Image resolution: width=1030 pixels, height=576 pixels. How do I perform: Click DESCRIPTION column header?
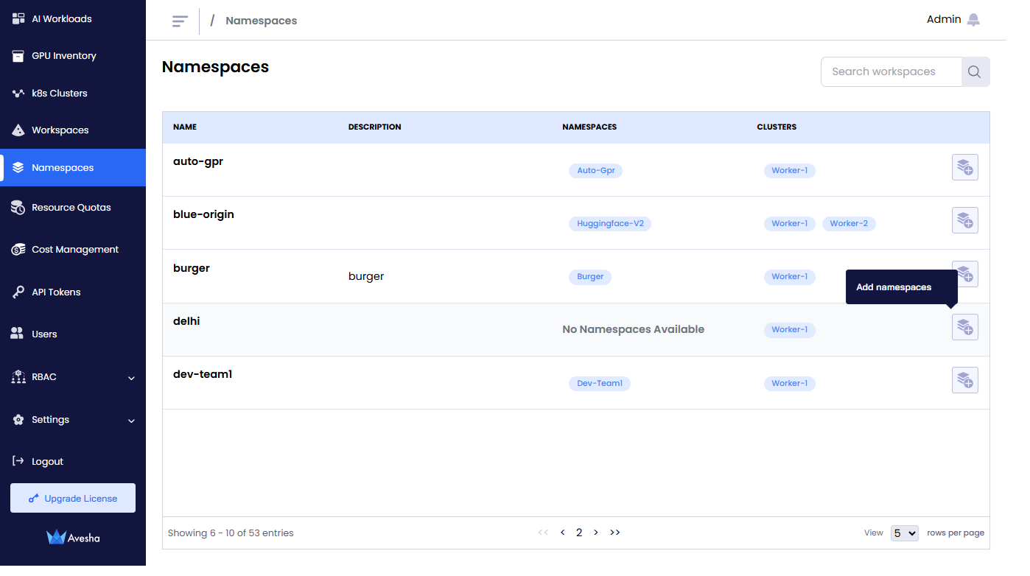[375, 127]
